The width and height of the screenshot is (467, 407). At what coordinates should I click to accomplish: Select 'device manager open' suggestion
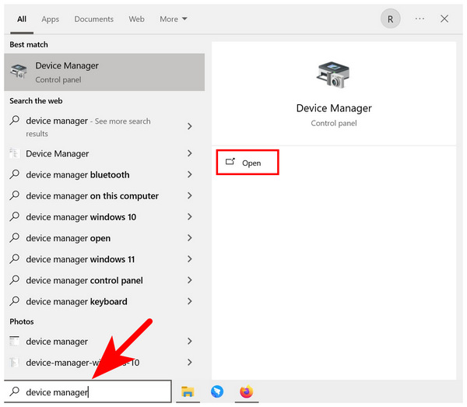coord(104,238)
